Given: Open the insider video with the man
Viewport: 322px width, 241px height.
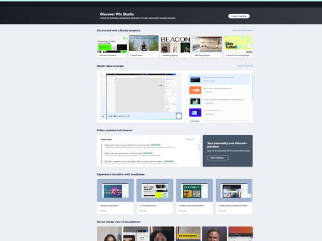Looking at the screenshot, I should pos(214,234).
